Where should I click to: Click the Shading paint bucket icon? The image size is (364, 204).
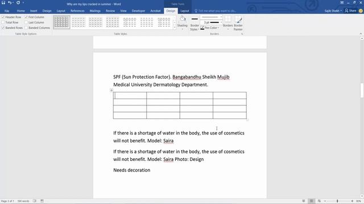[182, 19]
